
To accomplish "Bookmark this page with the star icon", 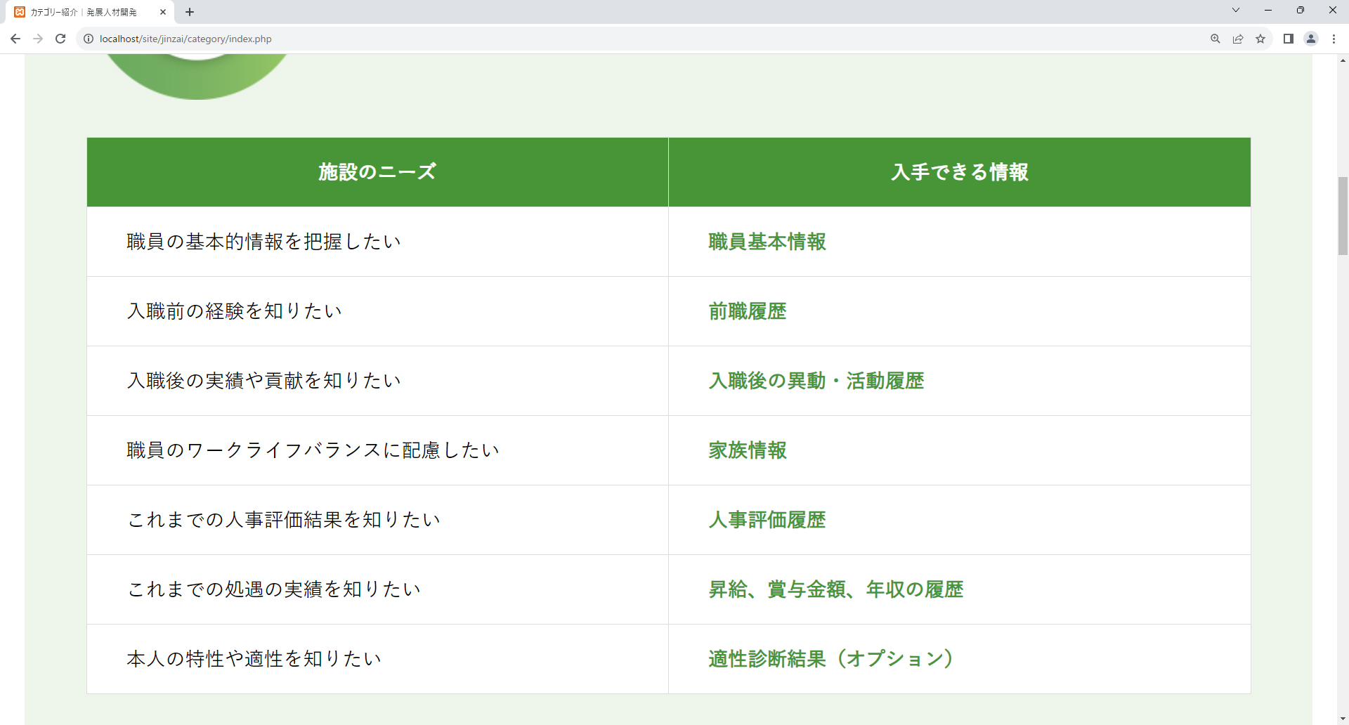I will [1260, 39].
